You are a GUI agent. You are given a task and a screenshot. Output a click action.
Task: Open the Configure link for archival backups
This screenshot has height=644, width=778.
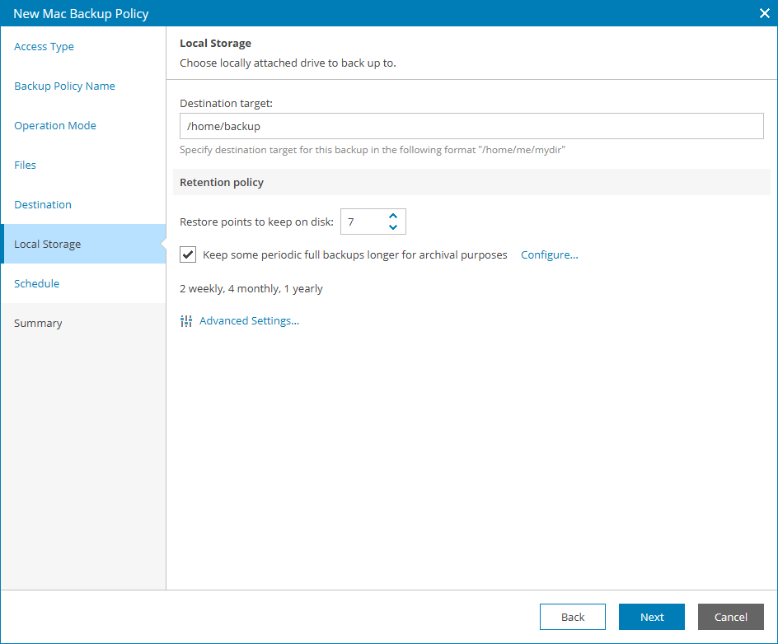549,254
